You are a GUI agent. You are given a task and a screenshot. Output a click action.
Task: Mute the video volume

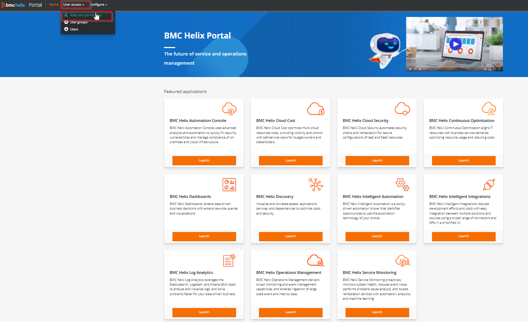tap(420, 69)
